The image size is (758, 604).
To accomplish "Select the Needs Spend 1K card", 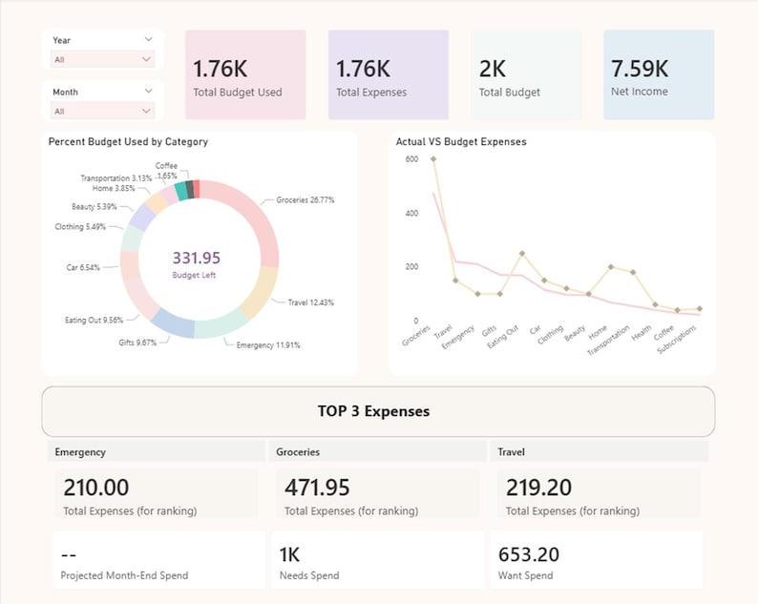I will click(x=377, y=560).
